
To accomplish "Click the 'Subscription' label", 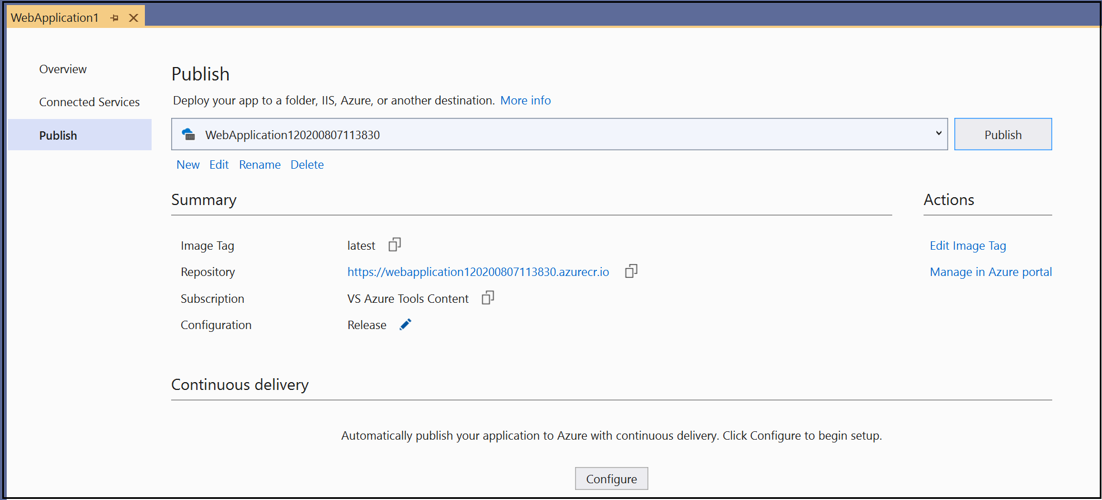I will click(213, 299).
